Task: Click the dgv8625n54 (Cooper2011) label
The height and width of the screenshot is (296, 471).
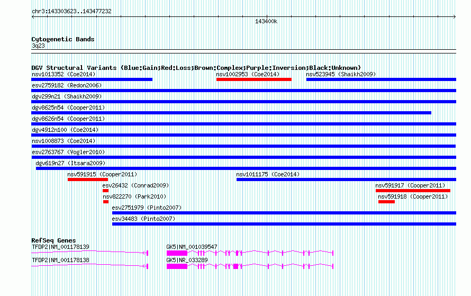Action: (x=68, y=107)
